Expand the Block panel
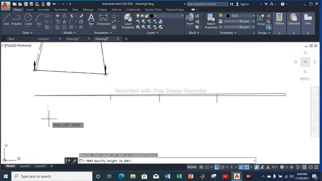This screenshot has height=181, width=322. [x=194, y=33]
